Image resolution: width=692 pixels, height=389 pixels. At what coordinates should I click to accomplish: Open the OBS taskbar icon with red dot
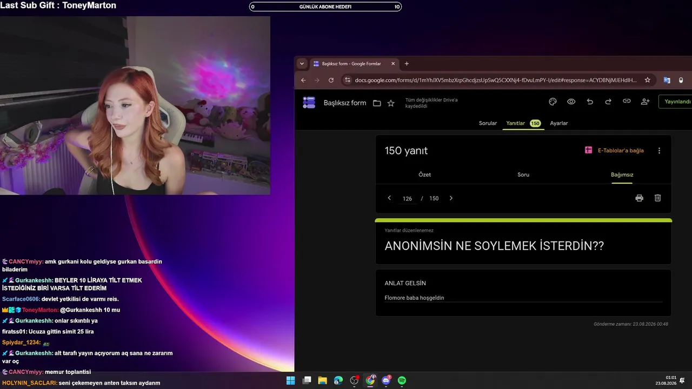354,380
